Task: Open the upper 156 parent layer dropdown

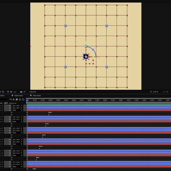Action: [17, 105]
